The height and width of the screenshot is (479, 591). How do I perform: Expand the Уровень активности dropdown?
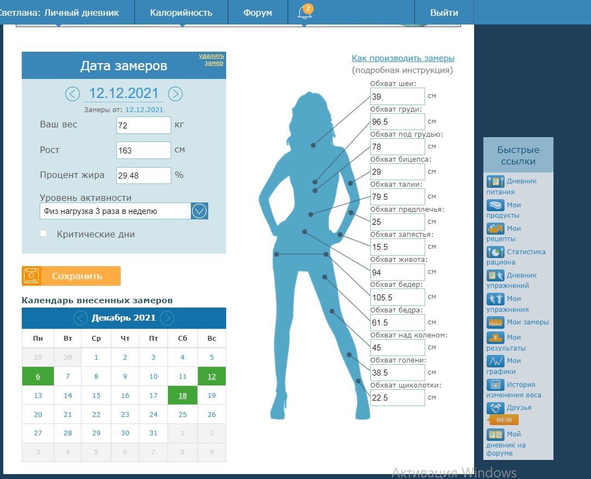click(199, 211)
